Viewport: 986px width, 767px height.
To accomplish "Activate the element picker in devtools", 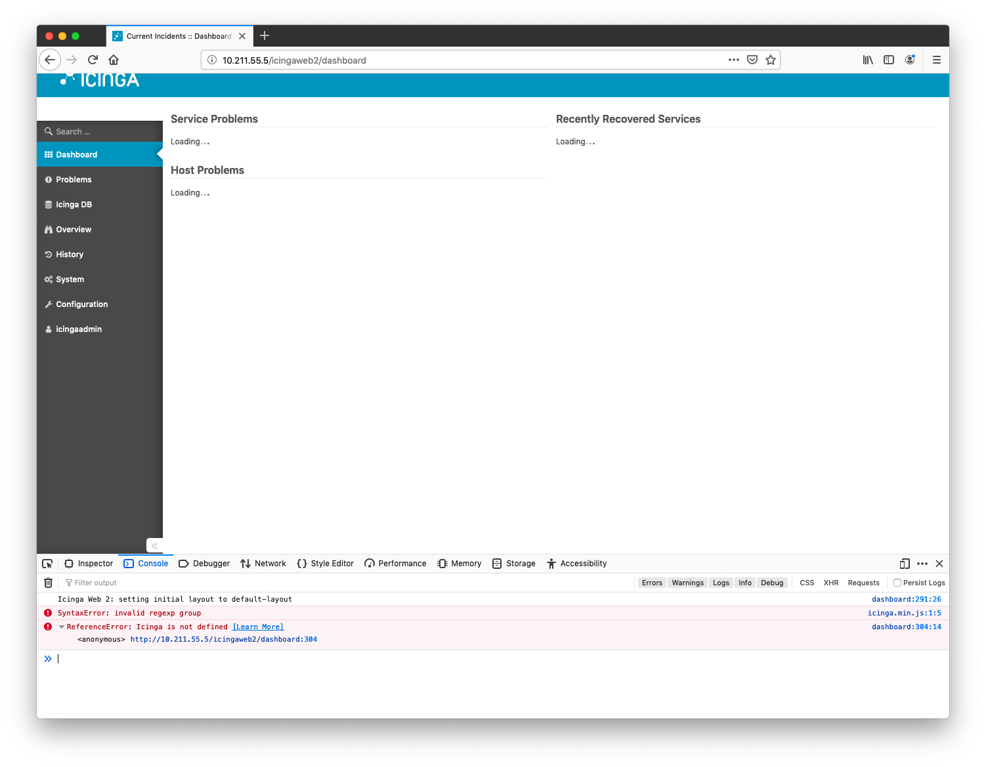I will [47, 563].
